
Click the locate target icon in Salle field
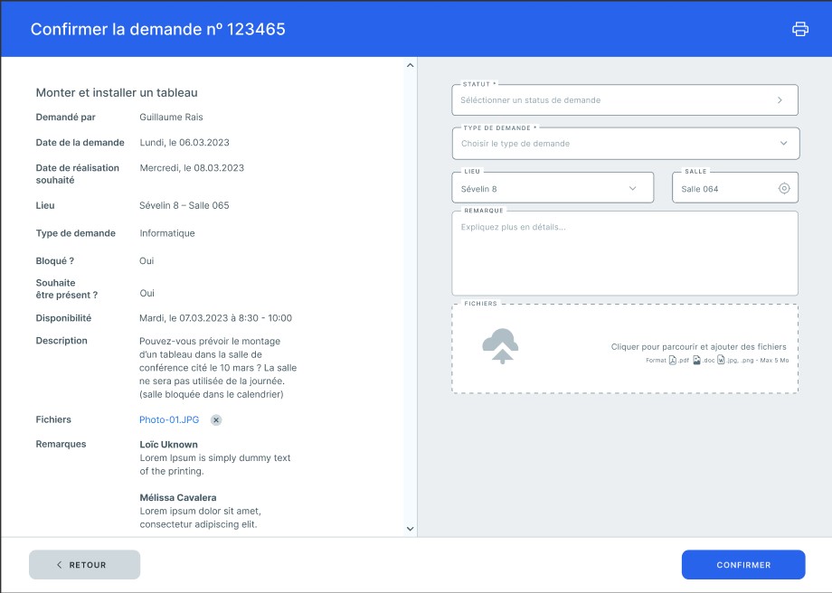point(784,189)
